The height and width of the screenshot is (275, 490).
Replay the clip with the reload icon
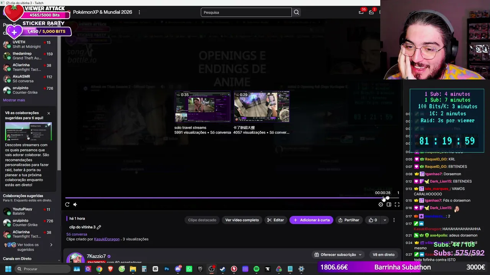pos(67,204)
